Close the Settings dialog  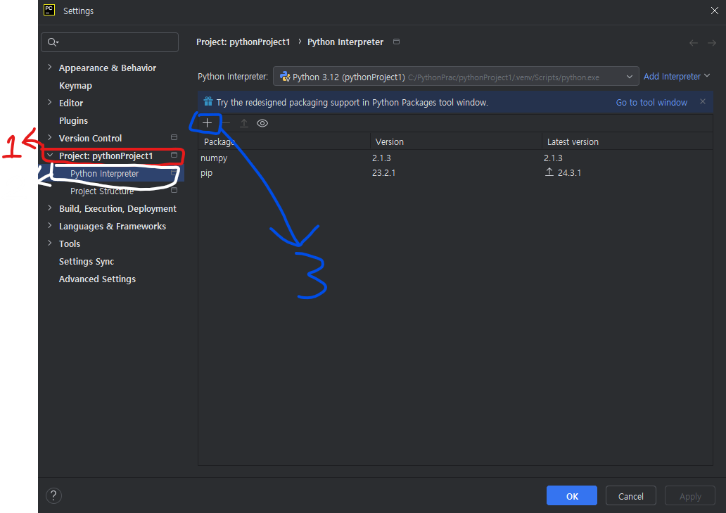tap(715, 11)
